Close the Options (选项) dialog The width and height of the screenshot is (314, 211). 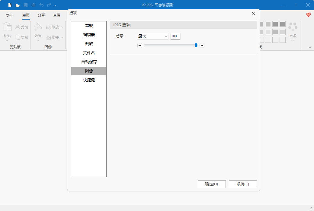click(253, 13)
